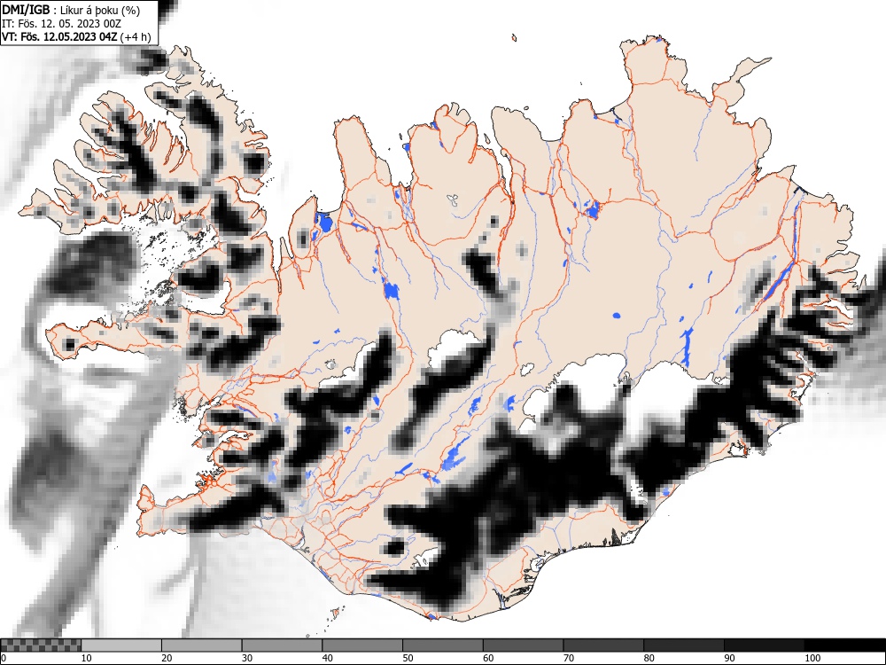
Task: Select the 60–70 legend swatch
Action: 524,645
